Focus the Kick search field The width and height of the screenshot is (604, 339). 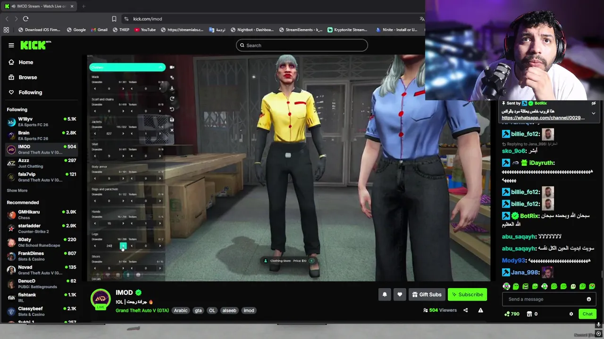point(302,45)
